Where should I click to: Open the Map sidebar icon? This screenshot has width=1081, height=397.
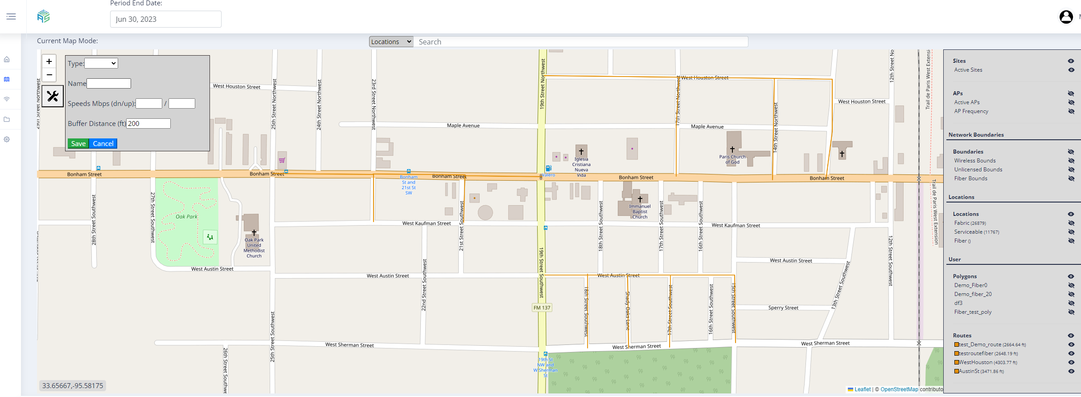tap(7, 79)
